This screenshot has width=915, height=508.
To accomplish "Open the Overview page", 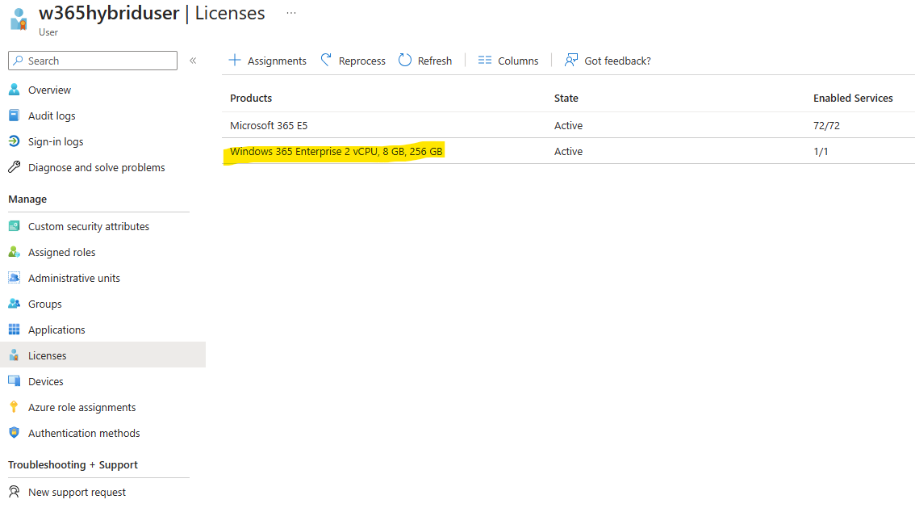I will [x=49, y=90].
